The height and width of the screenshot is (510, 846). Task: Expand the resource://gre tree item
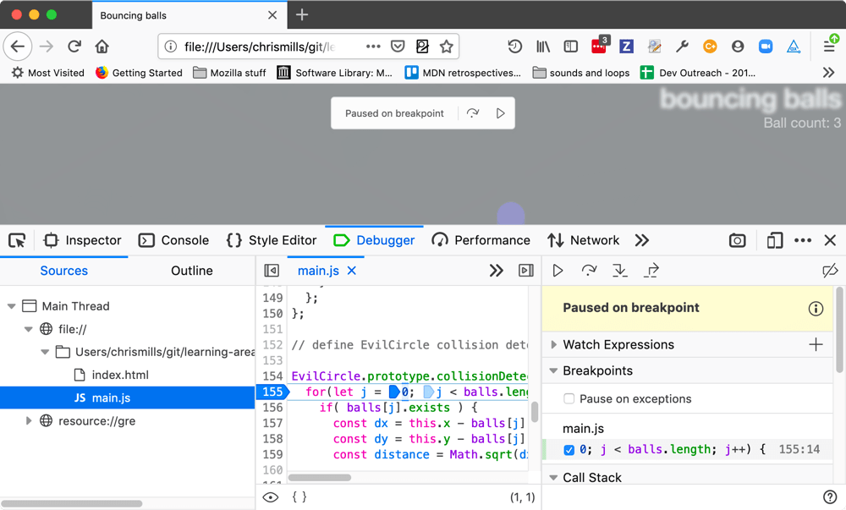pyautogui.click(x=29, y=420)
